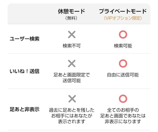Click the 全てのお相手の description text
Screen dimensions: 158x132
123,110
